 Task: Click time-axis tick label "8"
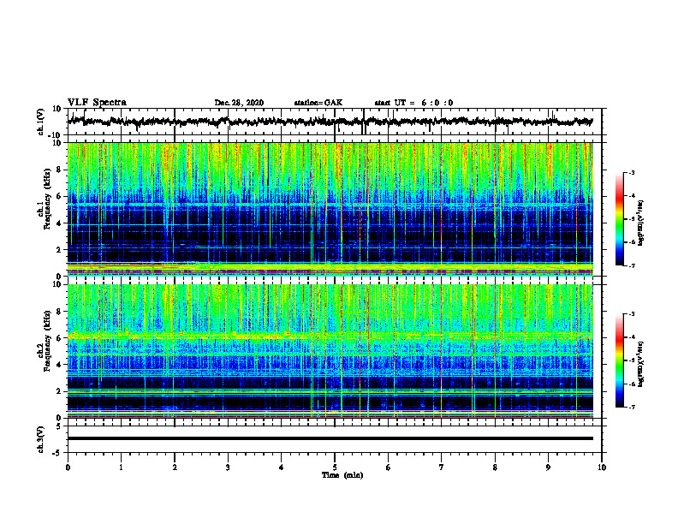[495, 467]
